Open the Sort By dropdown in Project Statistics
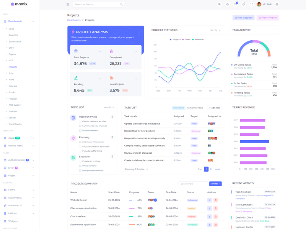306x230 pixels. [x=215, y=30]
